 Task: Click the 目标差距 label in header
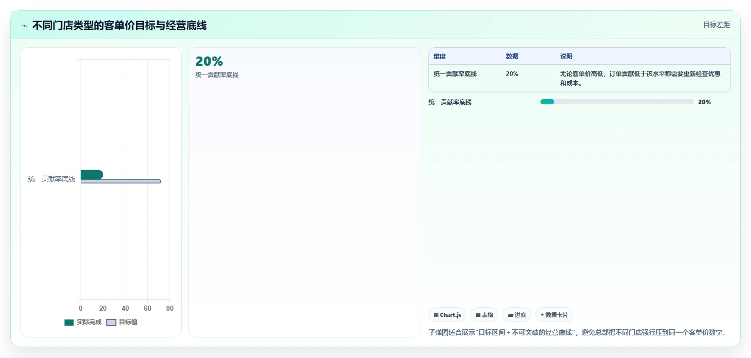click(x=717, y=25)
